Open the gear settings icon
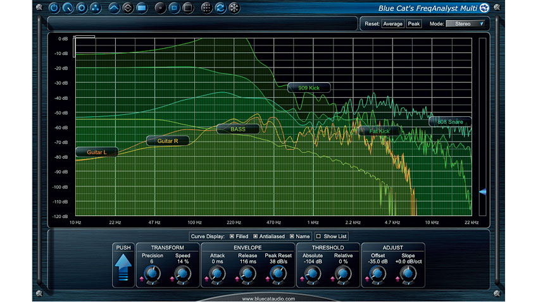This screenshot has width=538, height=302. click(x=82, y=8)
